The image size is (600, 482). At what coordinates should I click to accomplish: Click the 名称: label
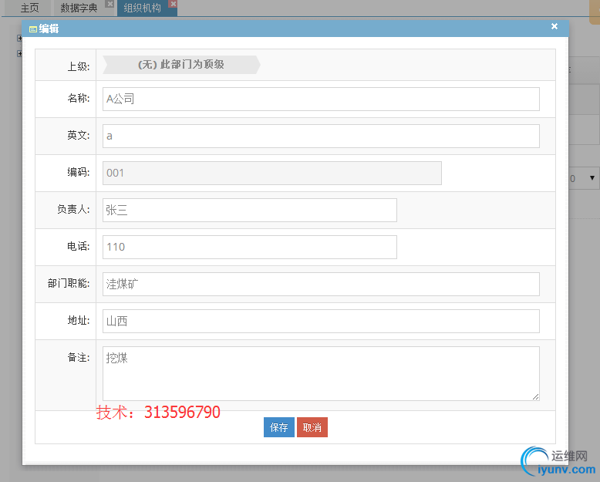pos(79,98)
